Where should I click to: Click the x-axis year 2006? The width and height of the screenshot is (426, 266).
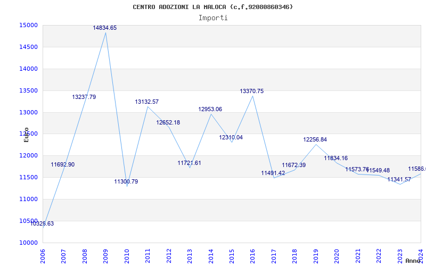point(43,256)
